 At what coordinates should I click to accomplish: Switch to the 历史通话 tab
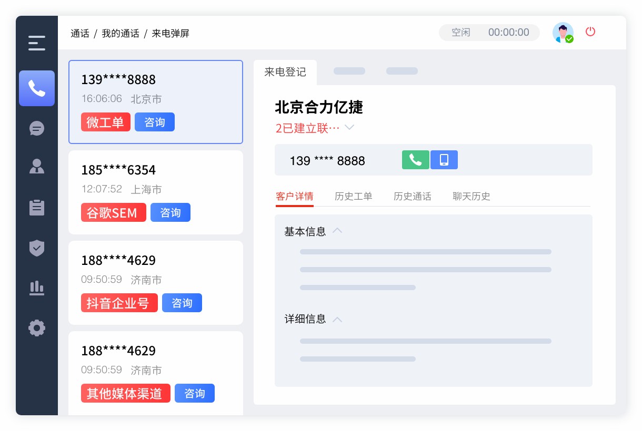(412, 197)
